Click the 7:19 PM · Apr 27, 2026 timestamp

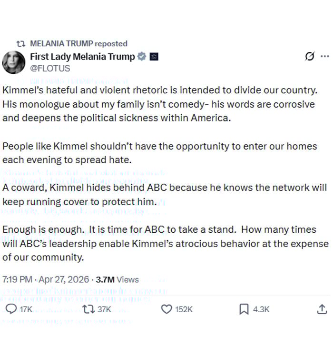click(x=45, y=279)
